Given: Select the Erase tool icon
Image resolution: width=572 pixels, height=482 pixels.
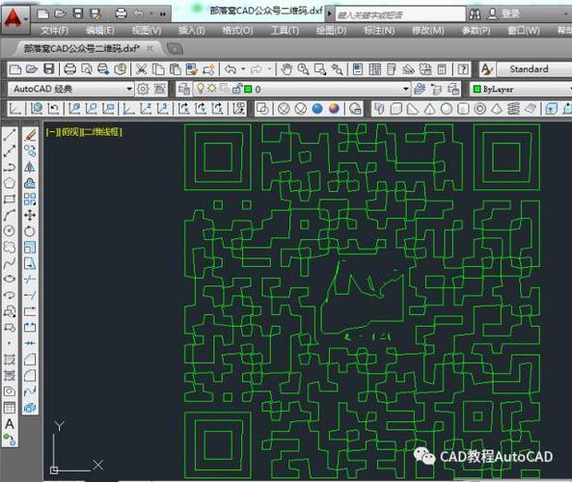Looking at the screenshot, I should click(x=30, y=135).
